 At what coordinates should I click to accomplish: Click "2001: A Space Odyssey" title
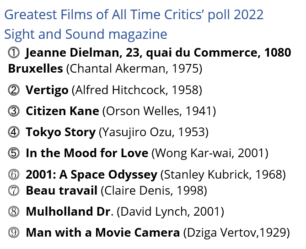tap(91, 175)
